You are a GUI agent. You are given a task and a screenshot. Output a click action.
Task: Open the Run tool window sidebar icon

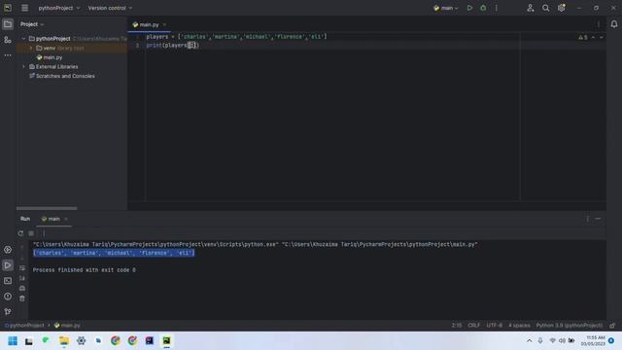coord(8,265)
